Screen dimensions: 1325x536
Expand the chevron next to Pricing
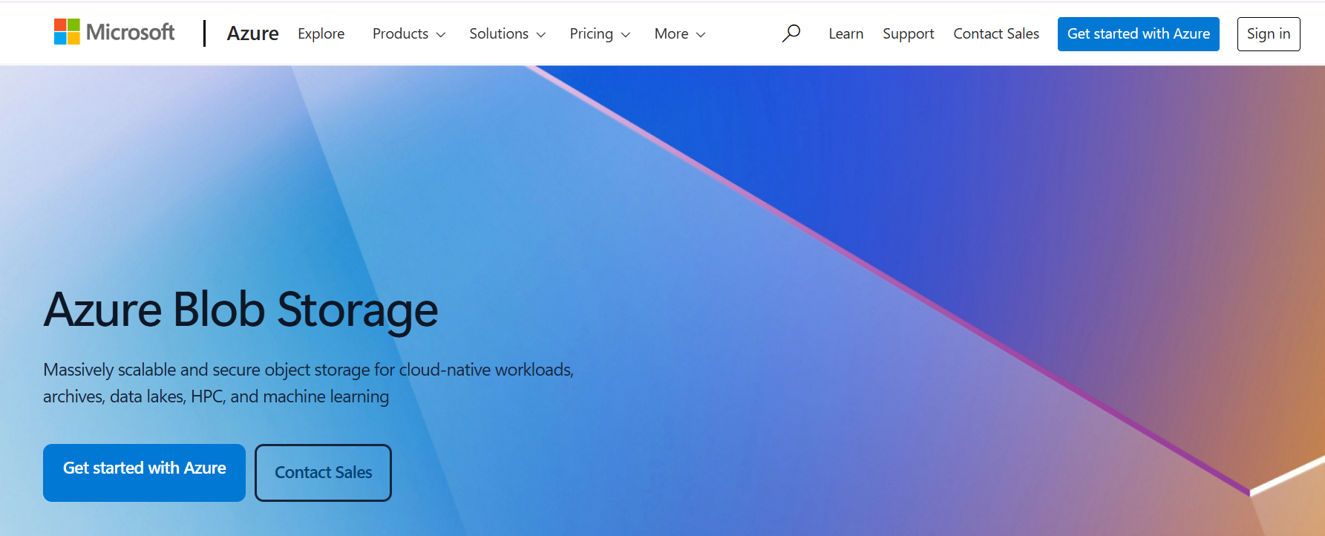[626, 35]
